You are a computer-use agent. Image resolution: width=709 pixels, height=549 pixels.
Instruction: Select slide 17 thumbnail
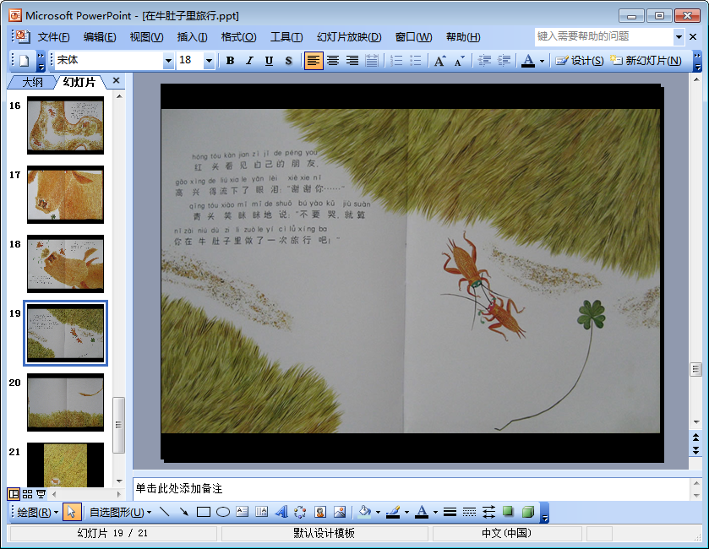[66, 194]
